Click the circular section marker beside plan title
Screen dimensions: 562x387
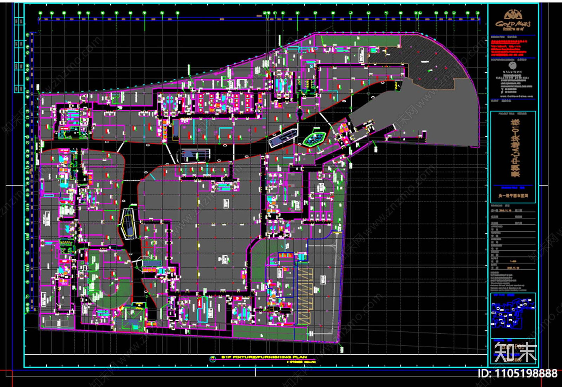pos(213,359)
